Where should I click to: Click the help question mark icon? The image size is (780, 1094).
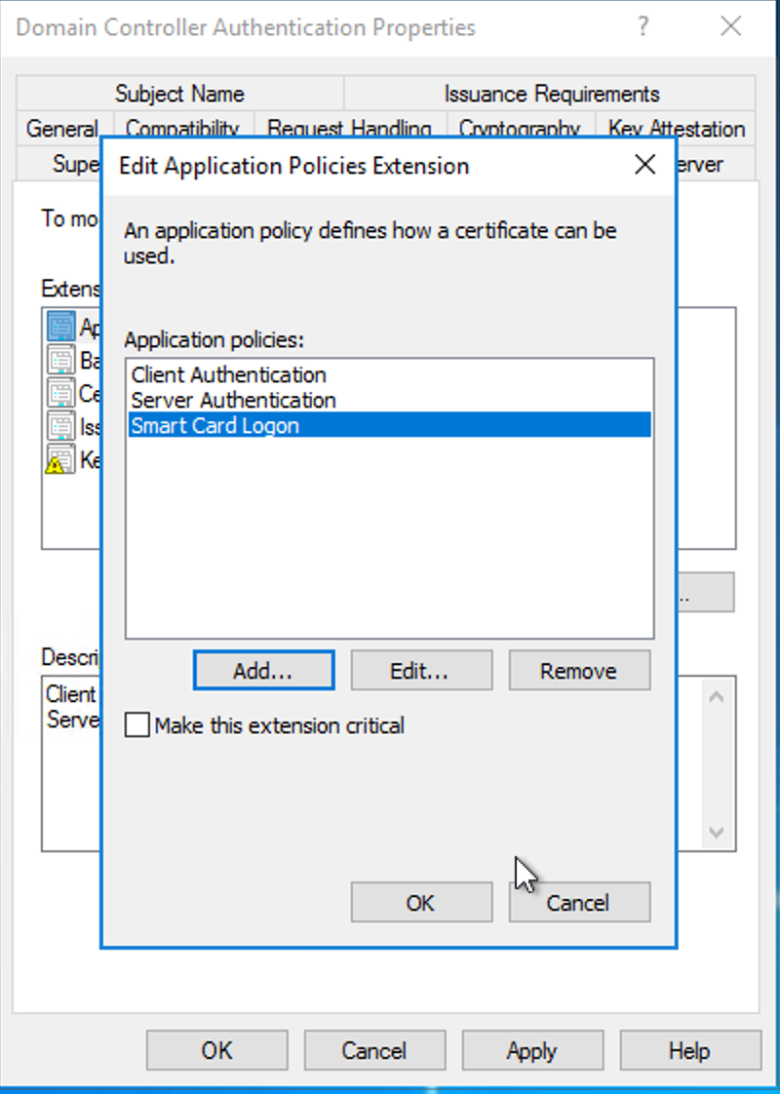(x=643, y=27)
